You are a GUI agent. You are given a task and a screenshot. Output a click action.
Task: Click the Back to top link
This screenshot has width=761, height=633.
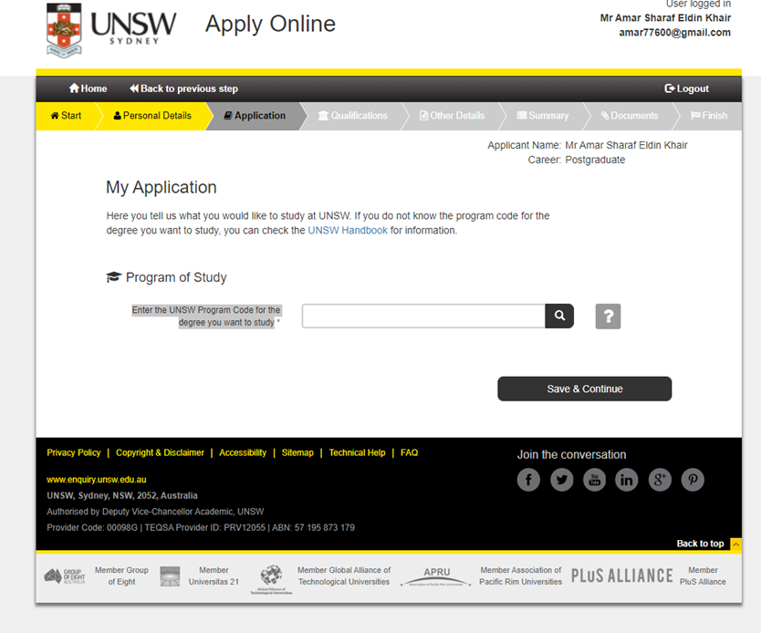click(700, 544)
